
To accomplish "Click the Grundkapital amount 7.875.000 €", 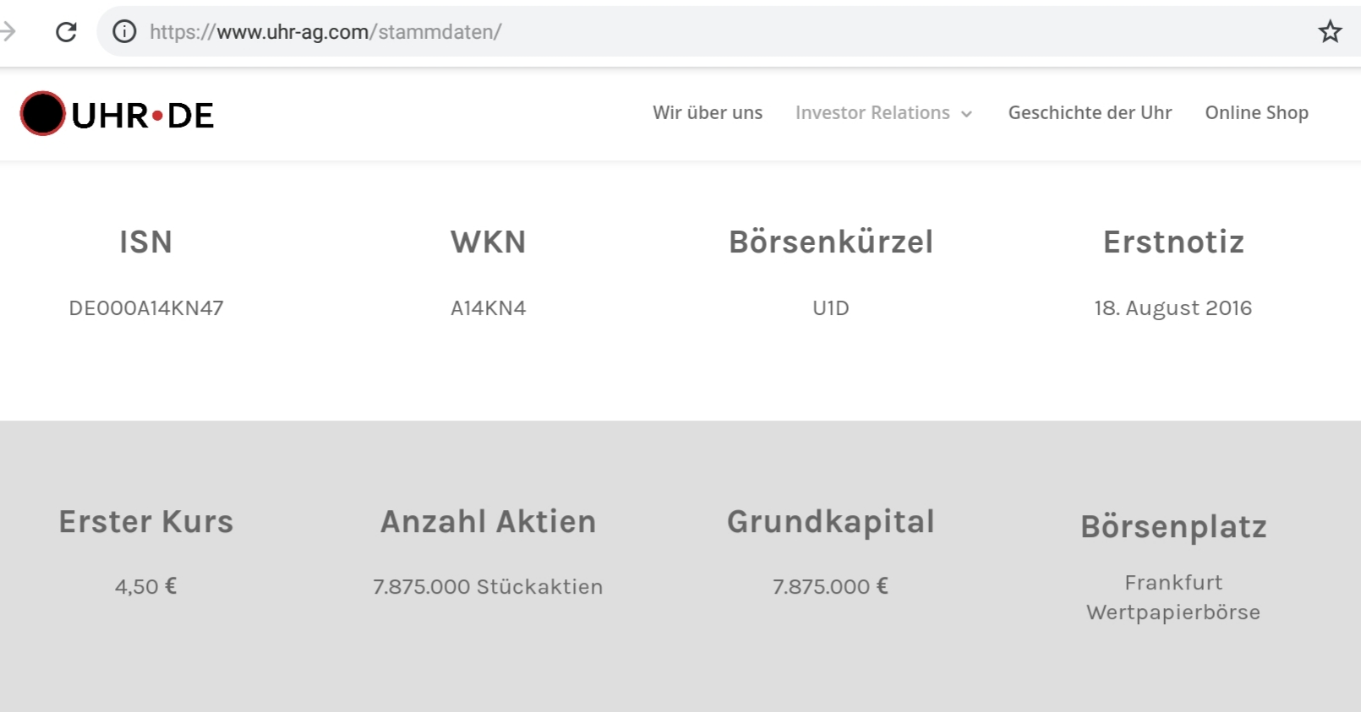I will coord(831,585).
